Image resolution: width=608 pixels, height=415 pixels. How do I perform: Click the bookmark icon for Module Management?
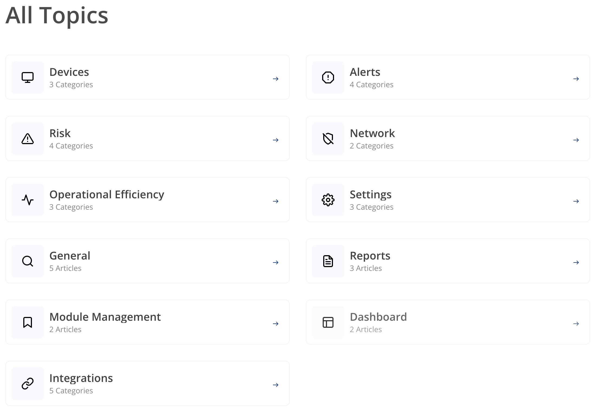(28, 322)
